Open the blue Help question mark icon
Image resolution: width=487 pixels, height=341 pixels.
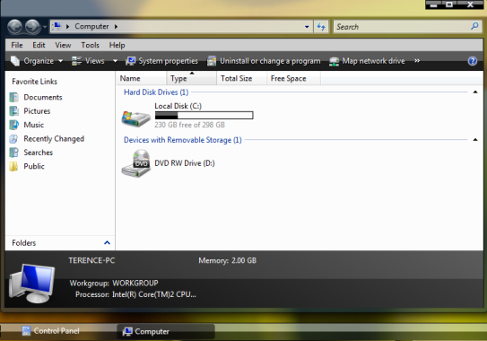[x=473, y=61]
